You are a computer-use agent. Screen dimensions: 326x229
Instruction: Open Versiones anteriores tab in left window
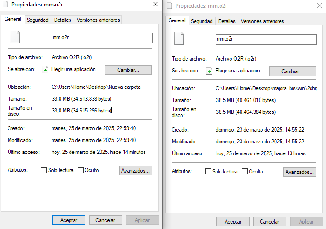(98, 20)
